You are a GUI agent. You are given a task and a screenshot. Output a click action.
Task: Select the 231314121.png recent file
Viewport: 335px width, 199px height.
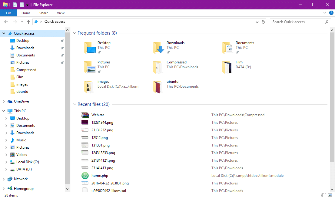coord(103,160)
